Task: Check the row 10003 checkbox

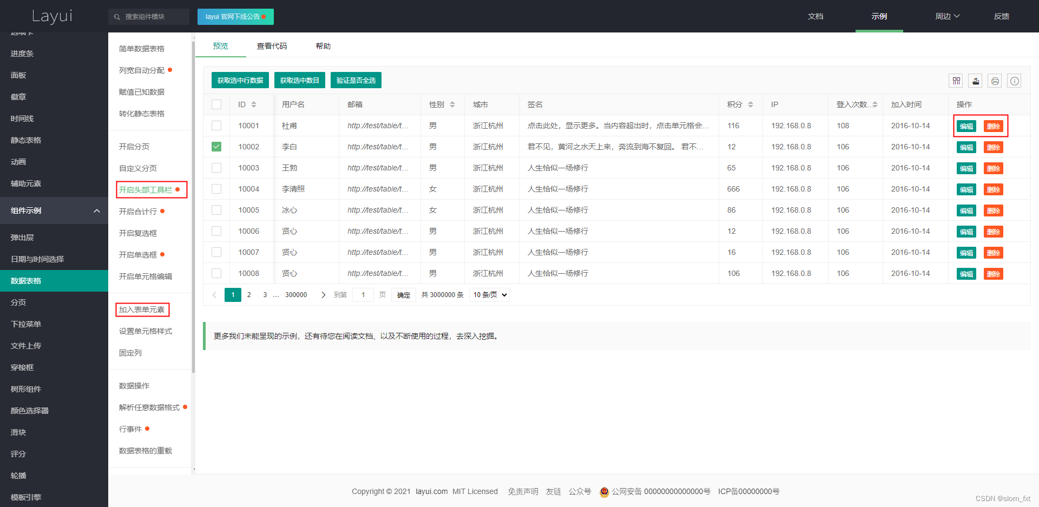Action: 216,168
